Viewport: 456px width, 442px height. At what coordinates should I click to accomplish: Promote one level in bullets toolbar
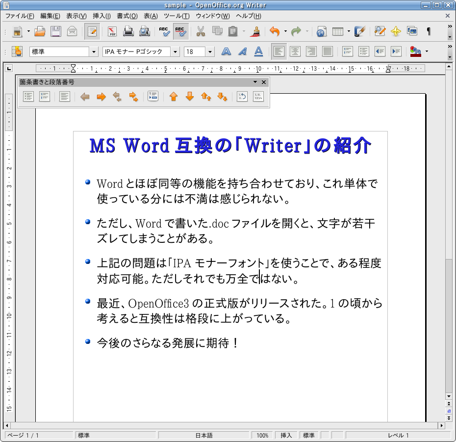85,97
